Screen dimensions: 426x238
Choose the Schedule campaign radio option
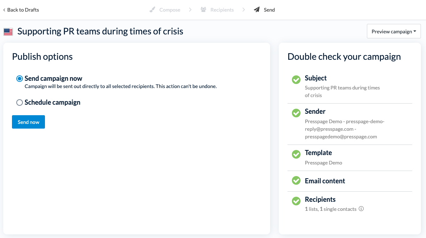[20, 103]
